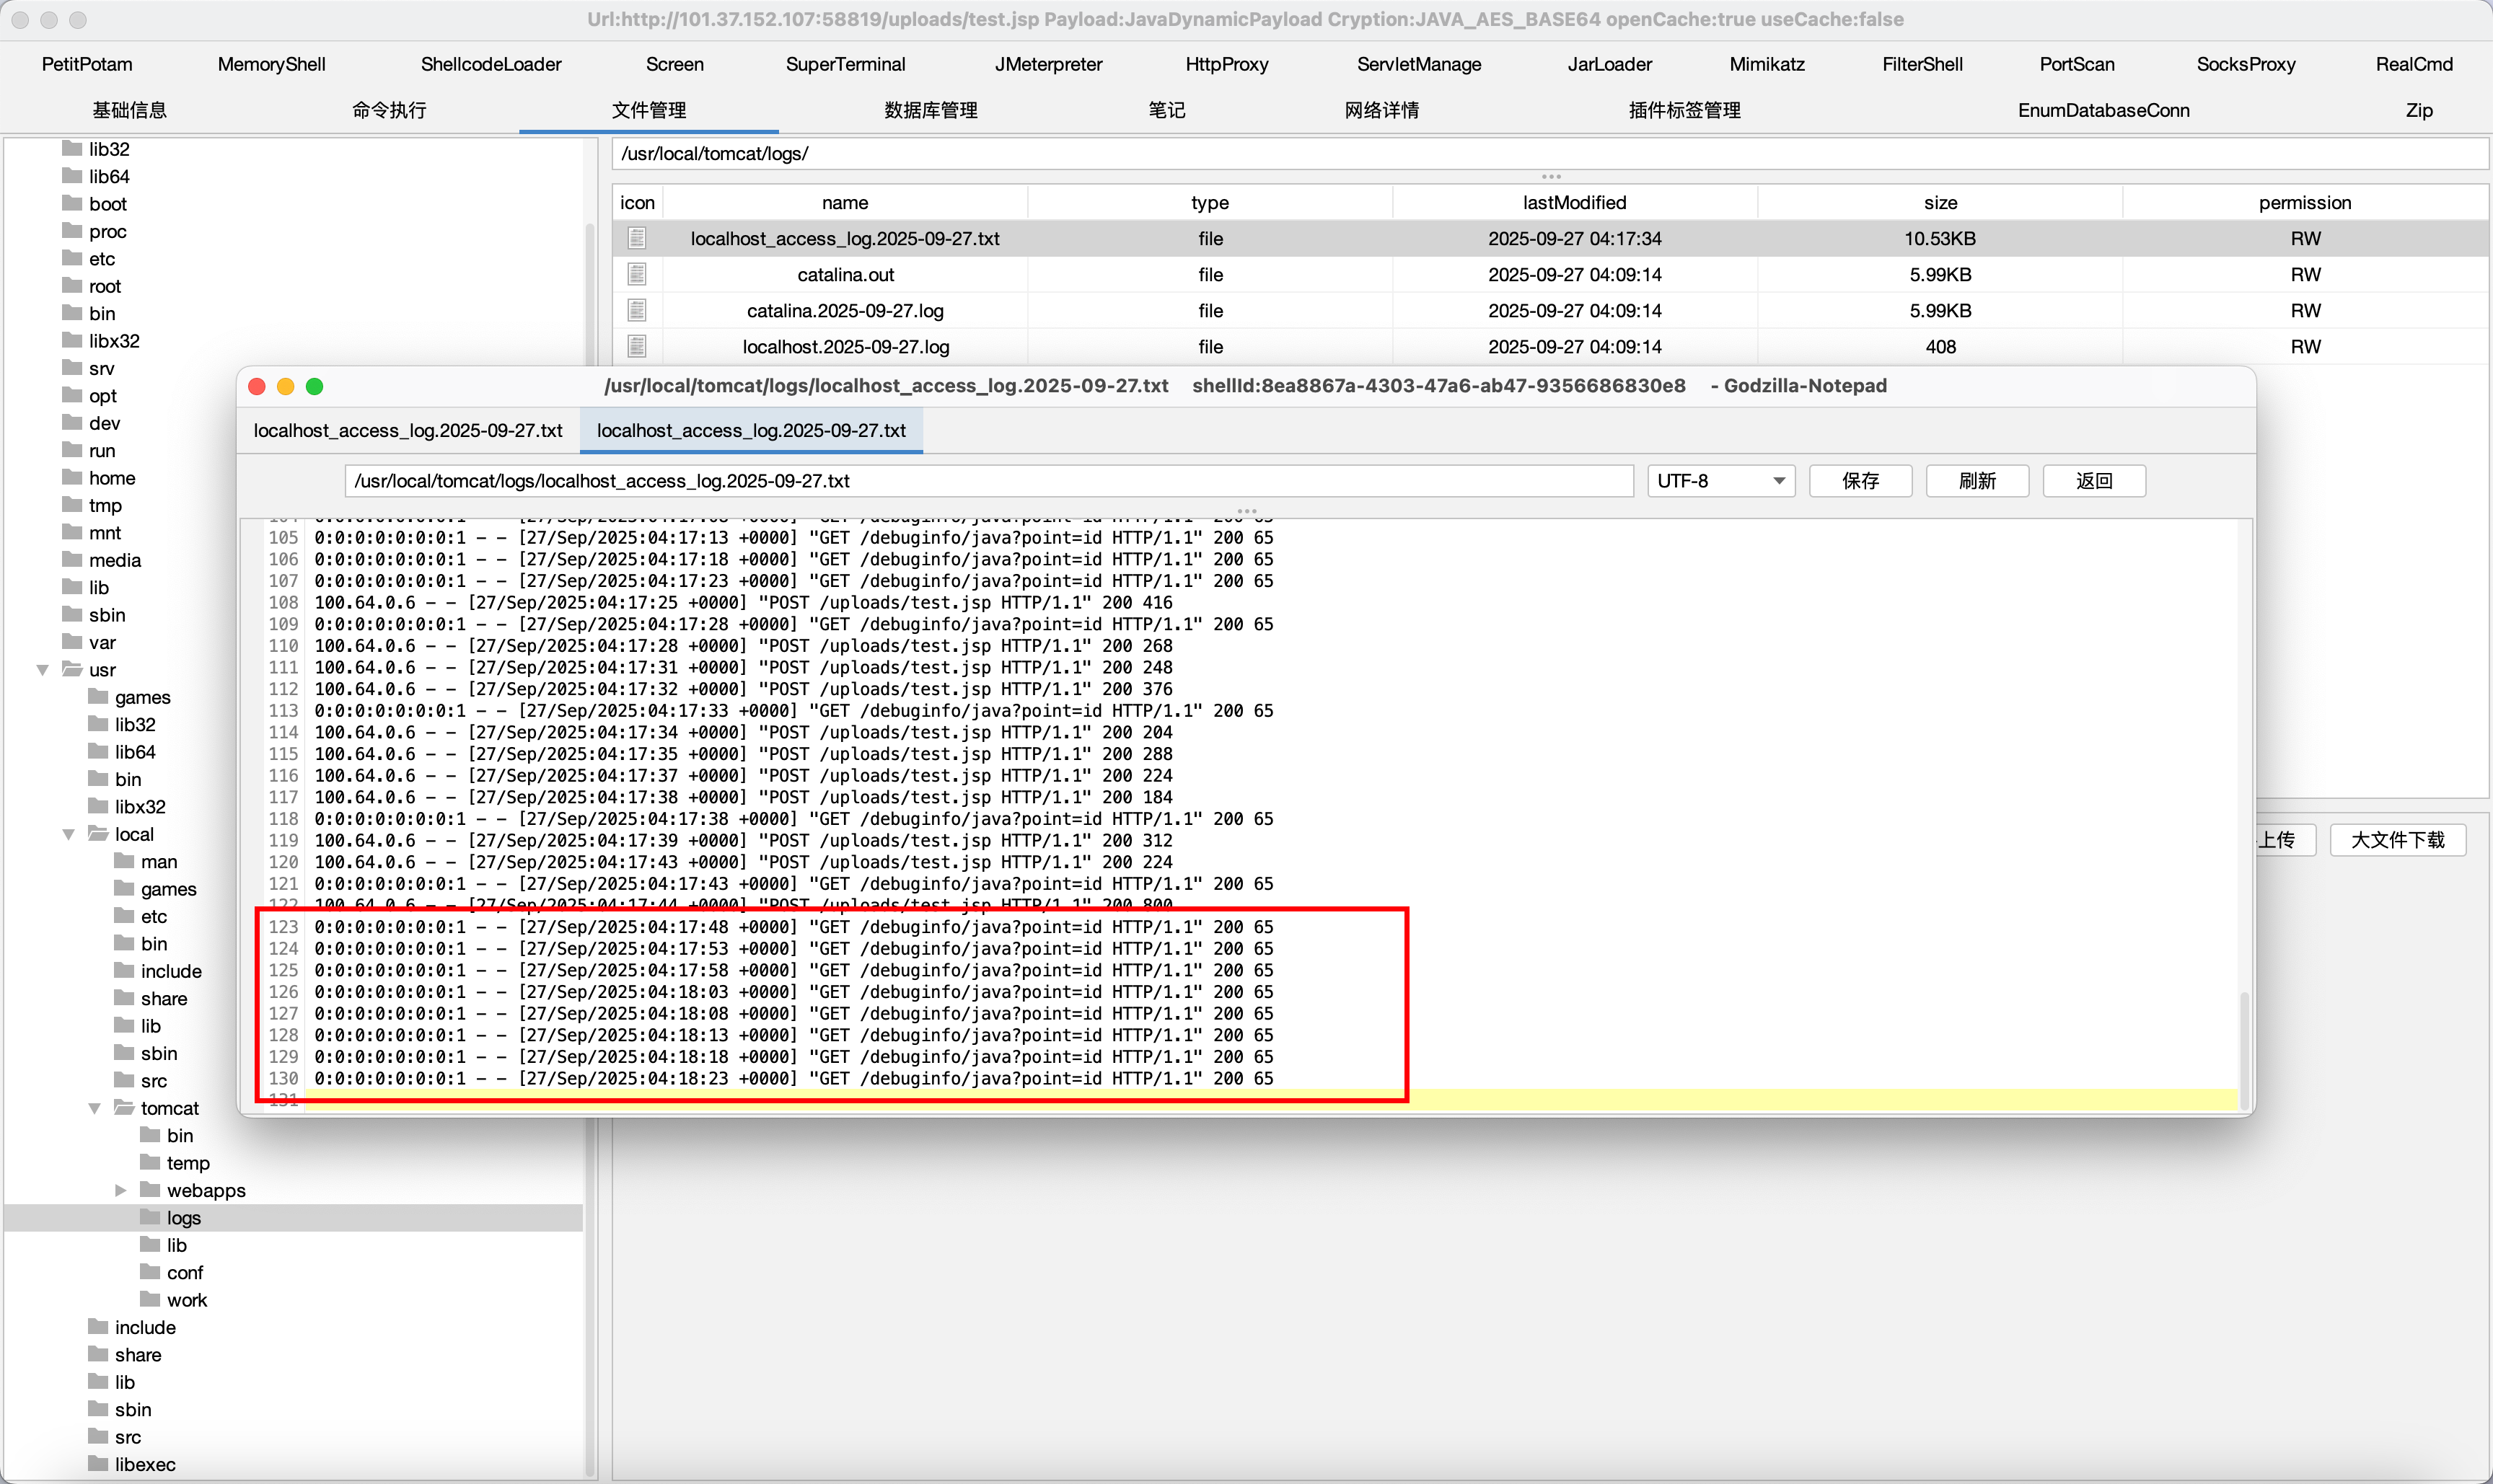
Task: Switch to the 命令执行 tab
Action: pos(389,110)
